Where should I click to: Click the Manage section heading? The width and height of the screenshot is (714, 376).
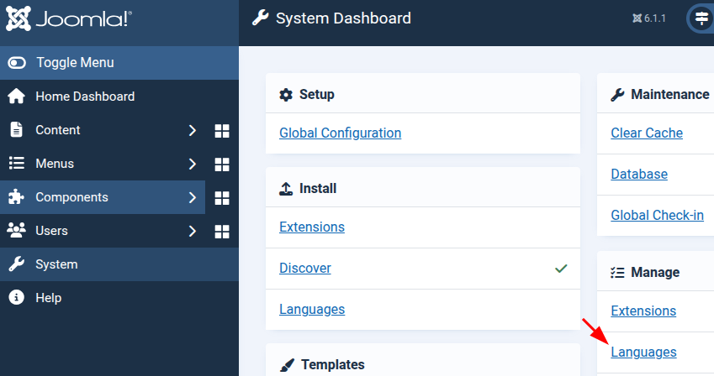(x=655, y=272)
